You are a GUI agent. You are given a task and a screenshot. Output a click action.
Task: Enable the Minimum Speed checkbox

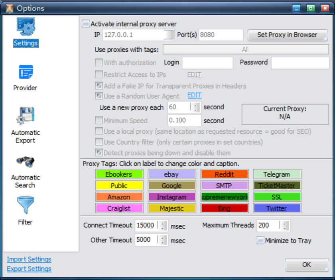click(x=99, y=121)
